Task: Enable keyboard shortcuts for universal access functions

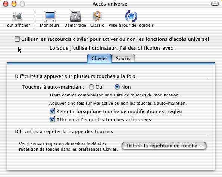Action: tap(17, 39)
